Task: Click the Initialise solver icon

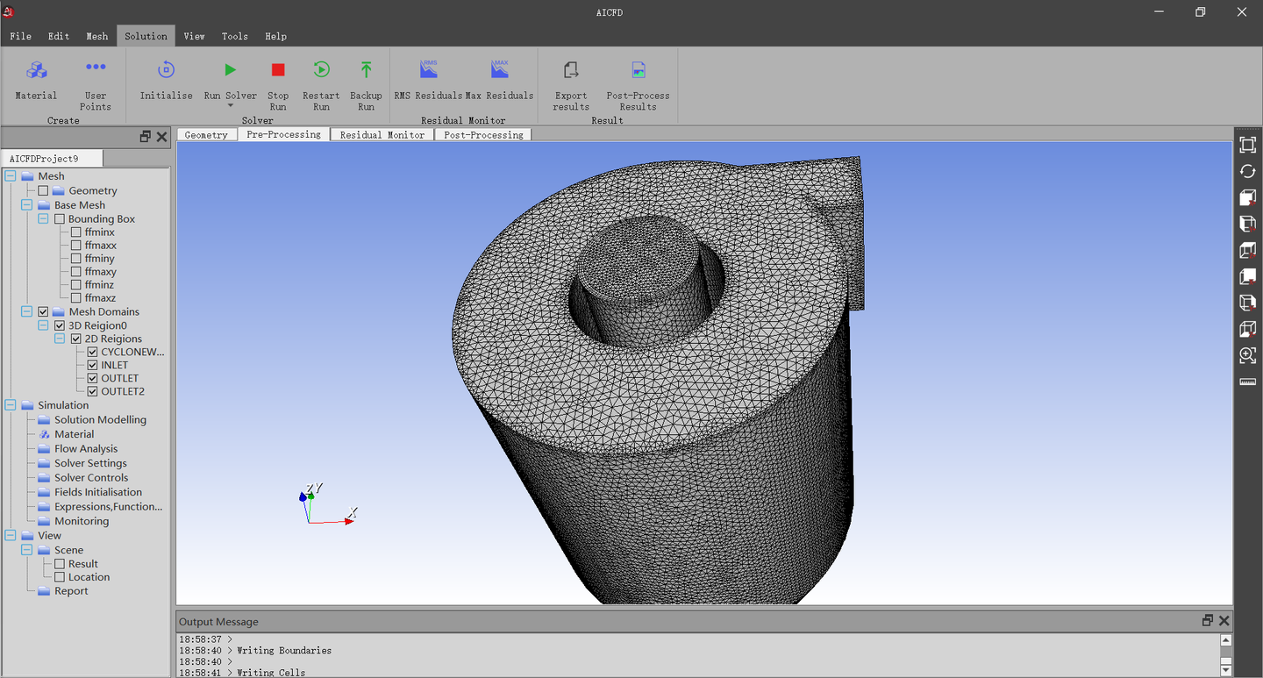Action: click(x=166, y=70)
